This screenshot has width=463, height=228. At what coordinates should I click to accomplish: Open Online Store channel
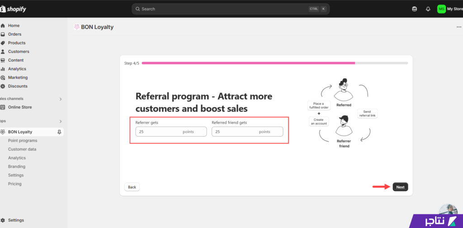(20, 107)
